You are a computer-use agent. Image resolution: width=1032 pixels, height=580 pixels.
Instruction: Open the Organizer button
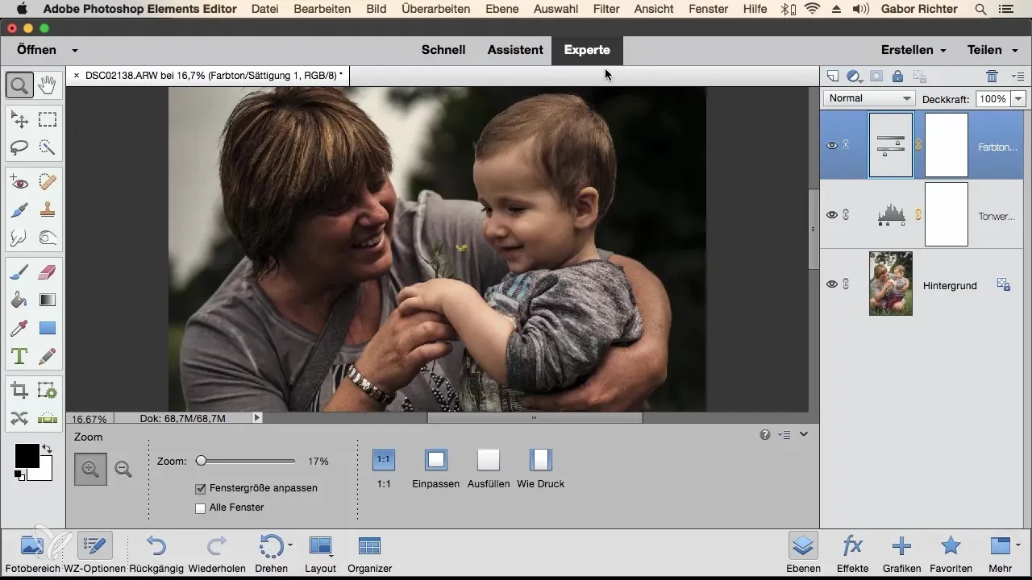tap(369, 553)
